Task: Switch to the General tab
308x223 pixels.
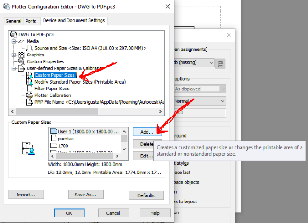Action: [x=13, y=21]
